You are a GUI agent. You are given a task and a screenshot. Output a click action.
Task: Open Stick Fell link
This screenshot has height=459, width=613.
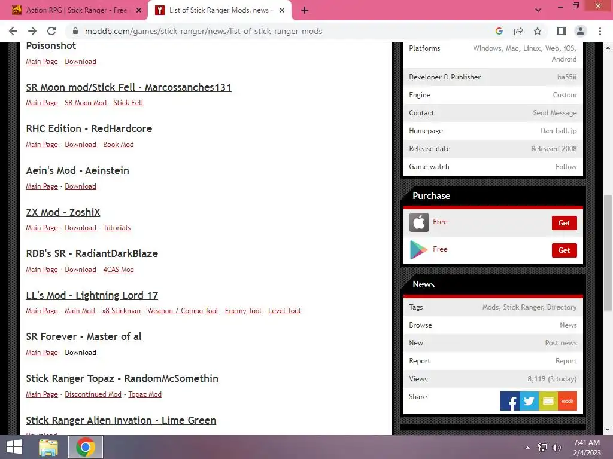pos(128,103)
